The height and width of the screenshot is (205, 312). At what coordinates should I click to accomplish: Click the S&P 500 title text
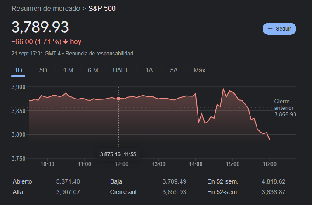(x=102, y=8)
